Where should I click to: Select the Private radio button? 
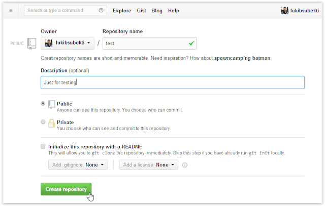(x=43, y=122)
